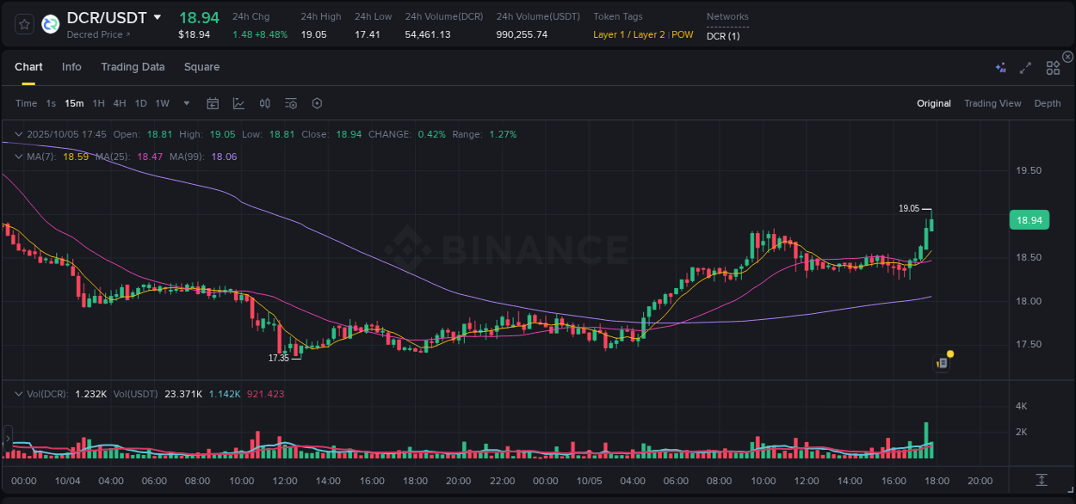Collapse the MA indicators row
Screen dimensions: 1076x504
(x=17, y=157)
